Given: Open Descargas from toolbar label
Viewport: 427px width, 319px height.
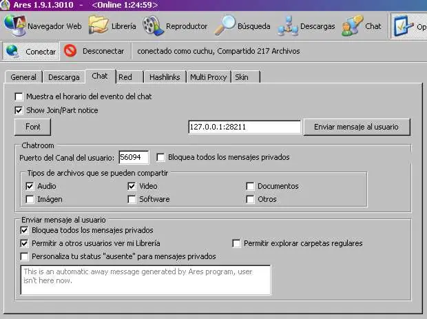Looking at the screenshot, I should click(317, 26).
